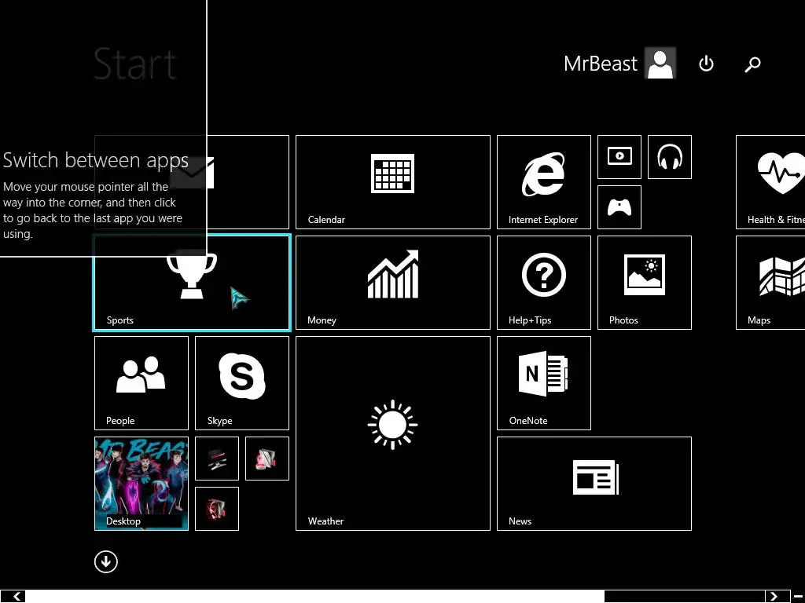Open the Weather tile

coord(393,433)
